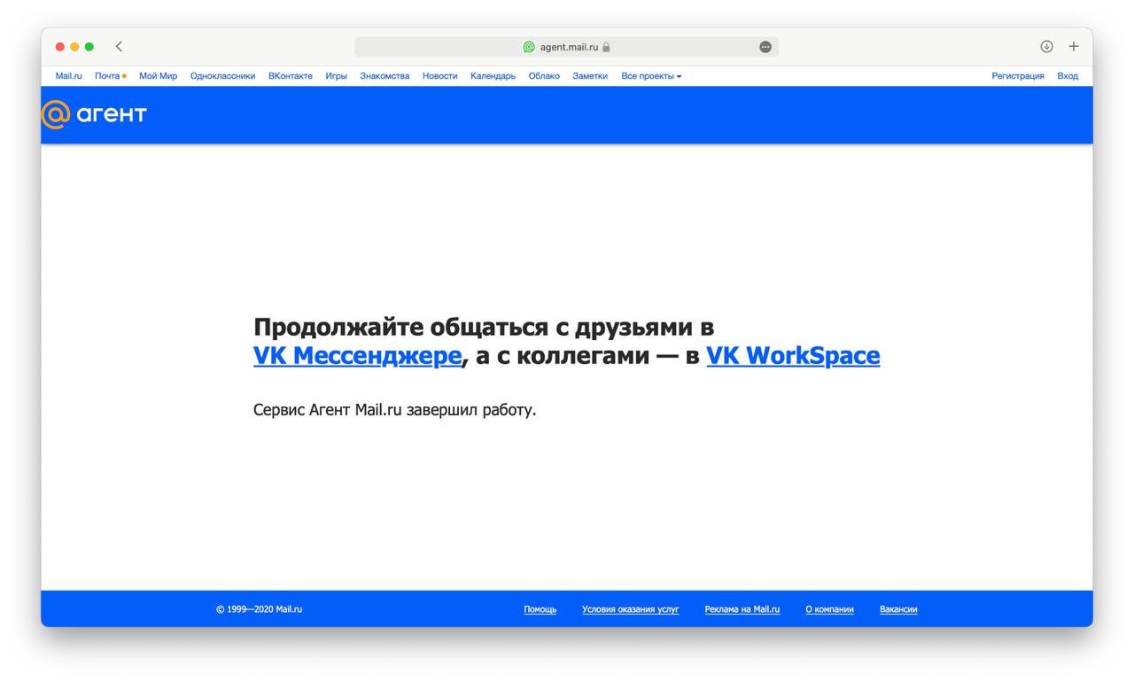Click the agent favicon in address bar
This screenshot has width=1134, height=681.
click(529, 47)
